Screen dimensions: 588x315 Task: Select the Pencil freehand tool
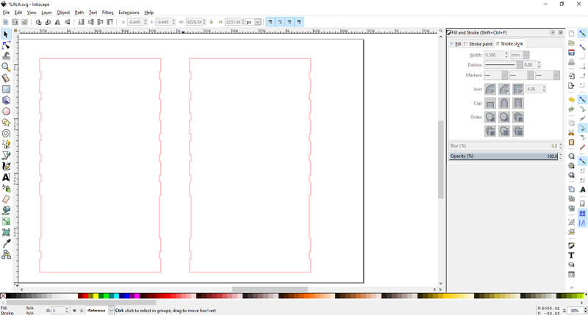coord(6,144)
